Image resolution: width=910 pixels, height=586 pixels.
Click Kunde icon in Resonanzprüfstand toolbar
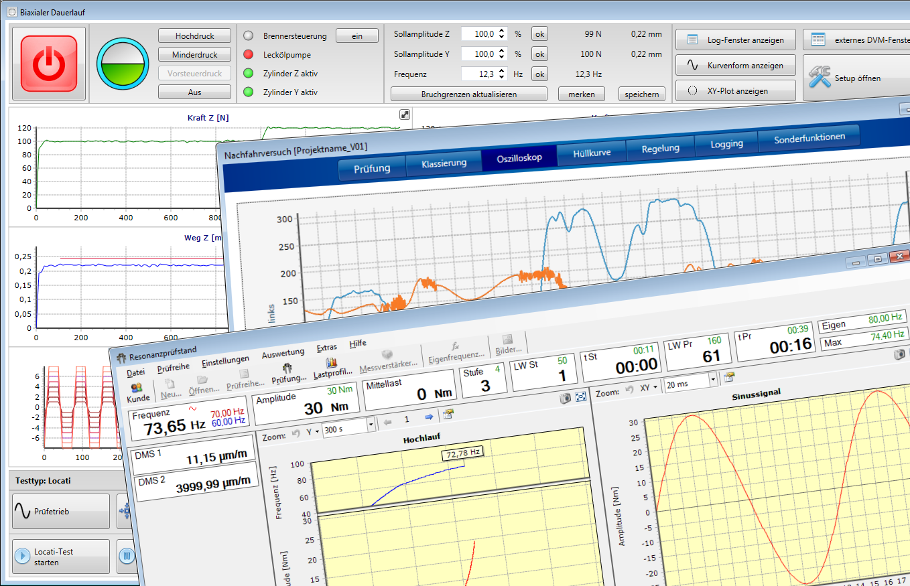click(138, 387)
